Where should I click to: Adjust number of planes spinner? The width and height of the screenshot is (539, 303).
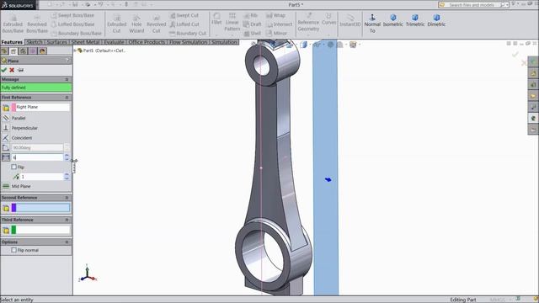tap(67, 177)
